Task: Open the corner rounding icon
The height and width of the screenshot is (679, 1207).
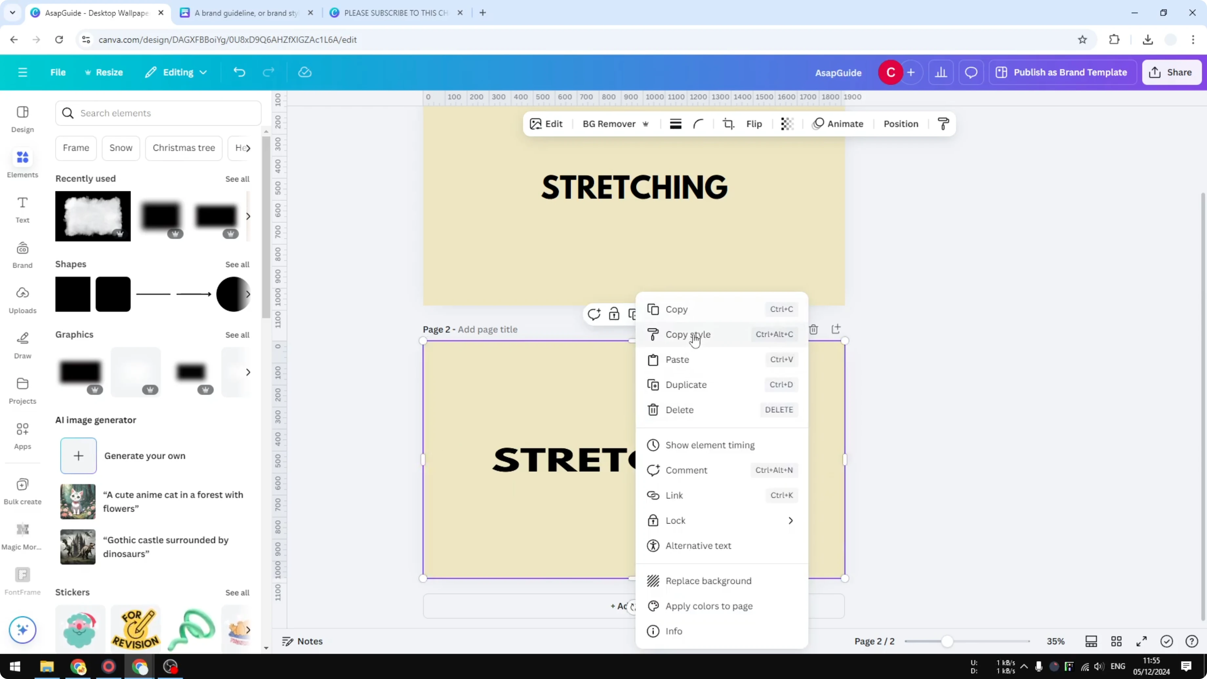Action: click(698, 124)
